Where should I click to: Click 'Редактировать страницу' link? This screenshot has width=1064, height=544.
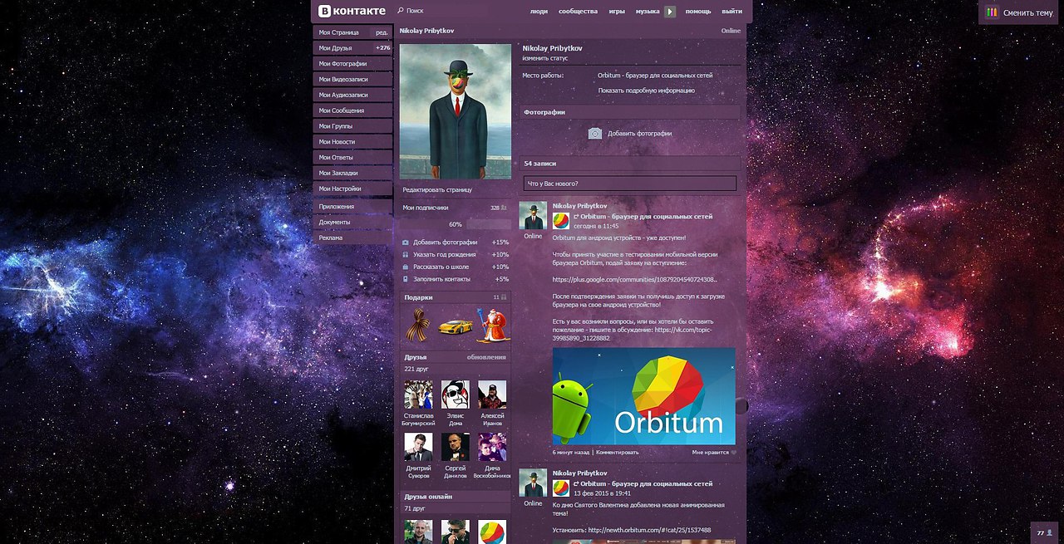(x=437, y=190)
